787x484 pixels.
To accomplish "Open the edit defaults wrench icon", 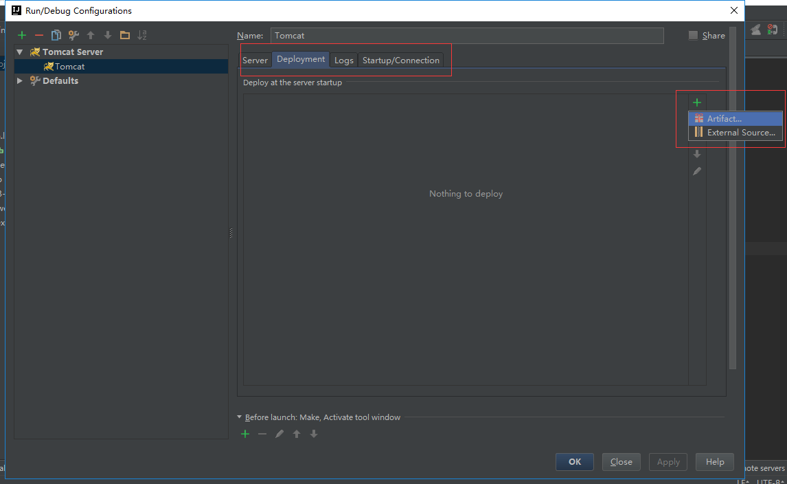I will 73,35.
